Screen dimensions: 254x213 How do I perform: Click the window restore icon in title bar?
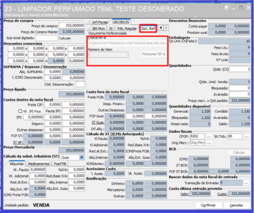click(241, 8)
